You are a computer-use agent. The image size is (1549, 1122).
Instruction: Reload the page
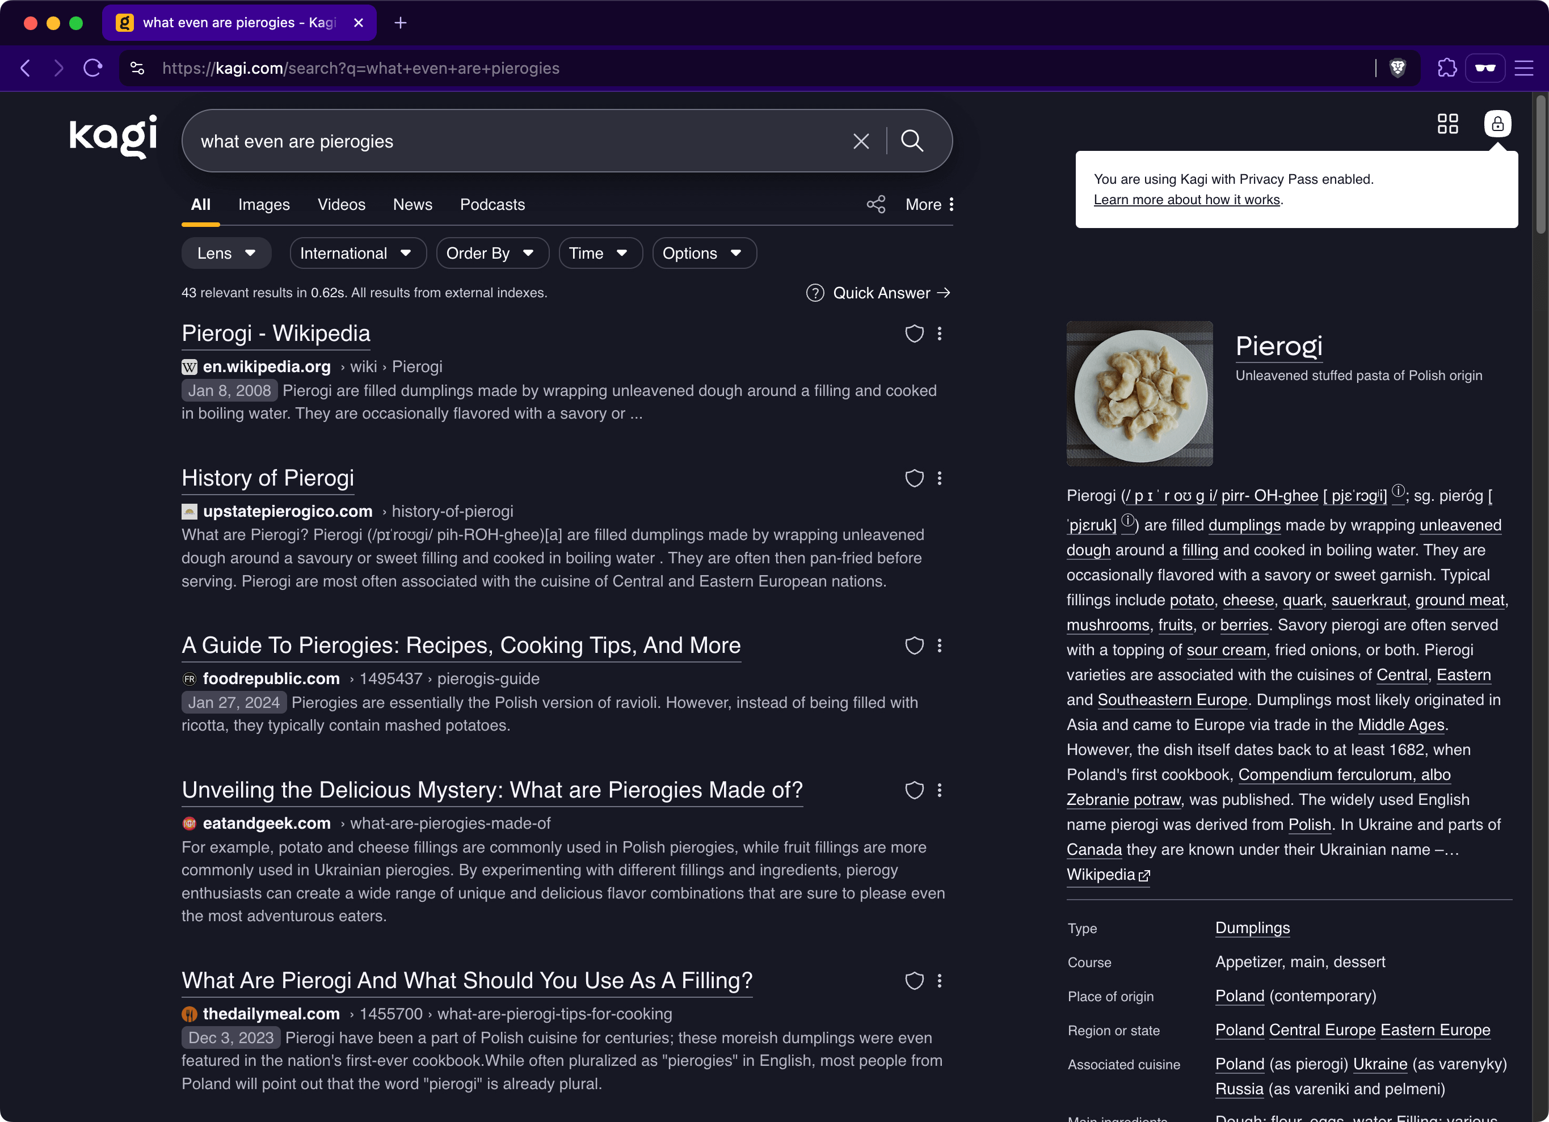93,68
